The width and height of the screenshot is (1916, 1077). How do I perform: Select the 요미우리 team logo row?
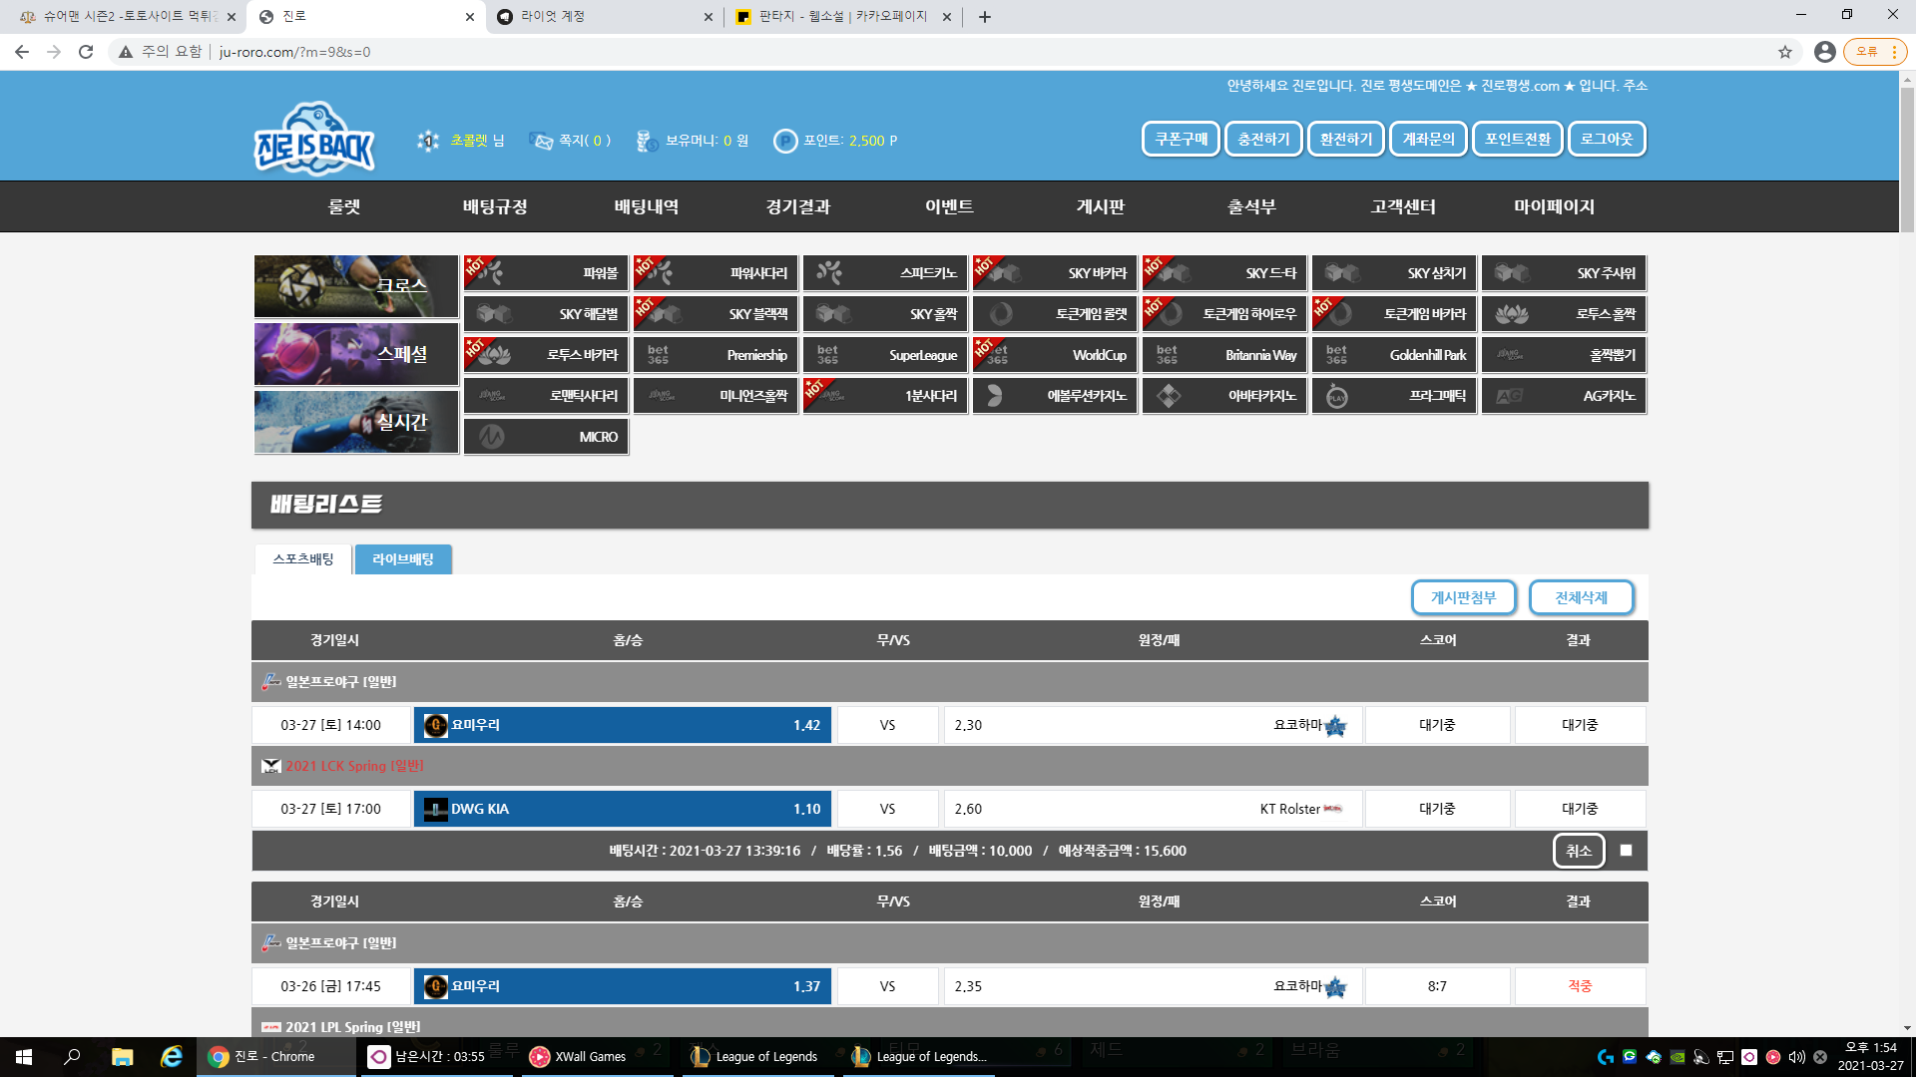click(622, 725)
